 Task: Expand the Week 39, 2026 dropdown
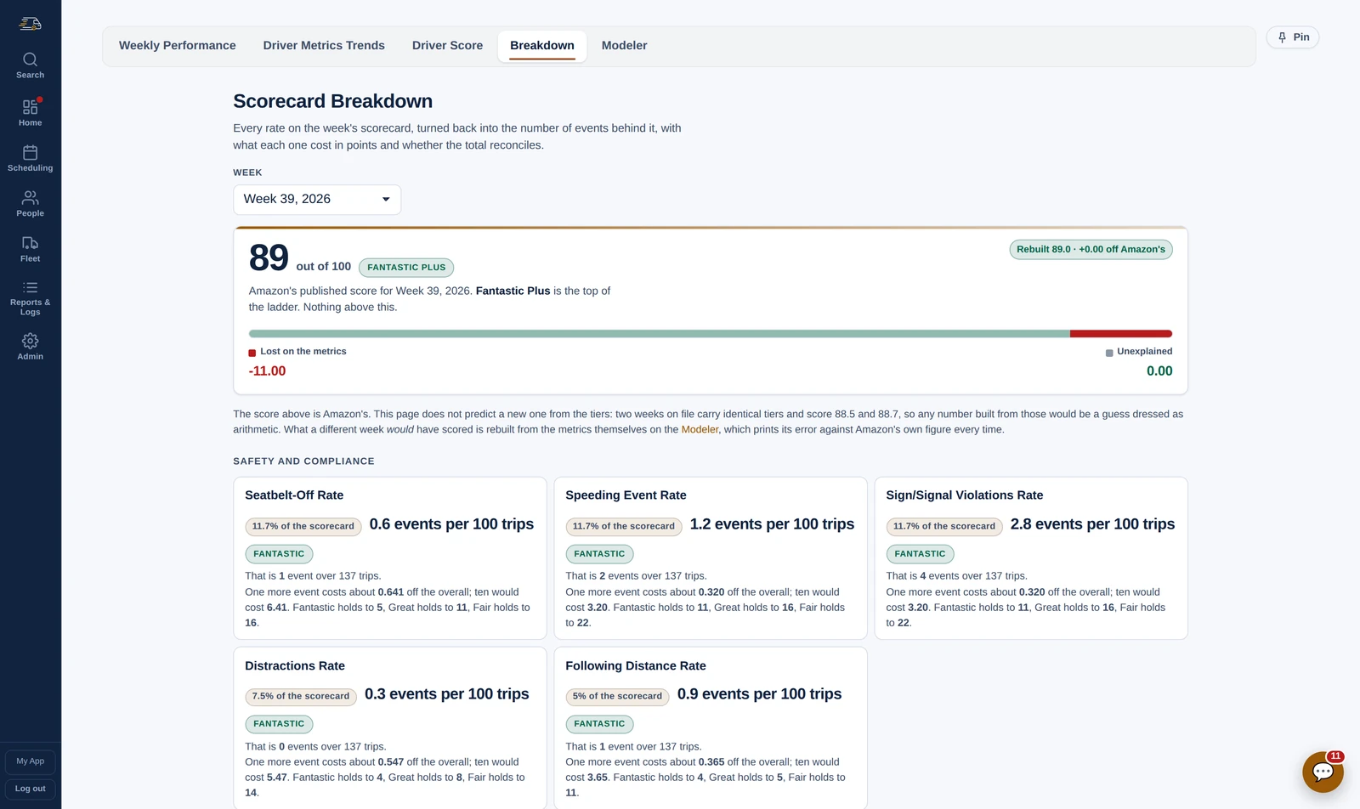(317, 200)
